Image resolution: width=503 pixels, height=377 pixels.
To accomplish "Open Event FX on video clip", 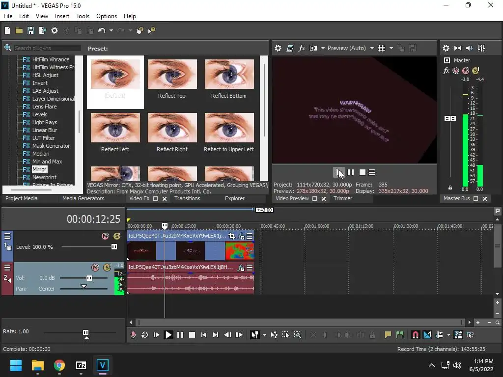I will coord(241,236).
